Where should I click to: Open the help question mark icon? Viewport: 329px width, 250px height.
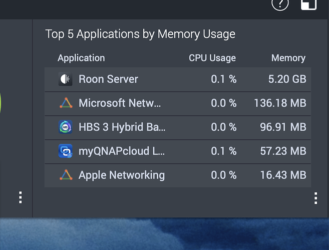click(x=280, y=4)
